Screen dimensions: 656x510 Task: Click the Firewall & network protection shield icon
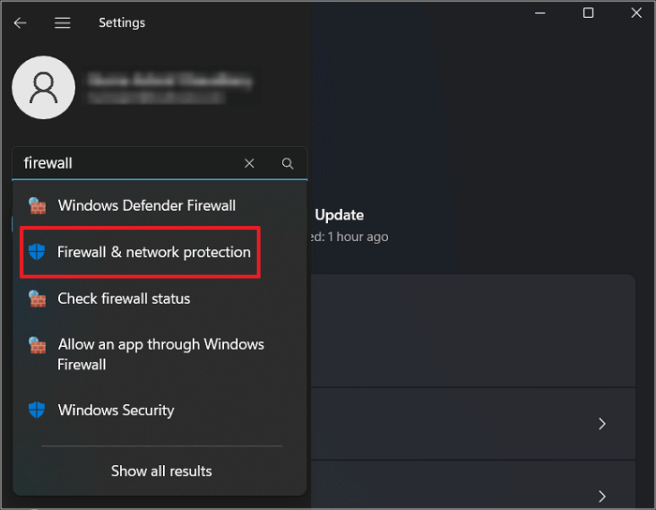coord(37,252)
